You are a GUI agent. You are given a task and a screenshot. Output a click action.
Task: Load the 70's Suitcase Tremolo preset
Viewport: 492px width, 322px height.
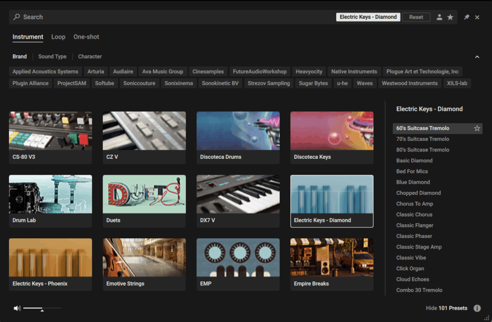[x=437, y=139]
